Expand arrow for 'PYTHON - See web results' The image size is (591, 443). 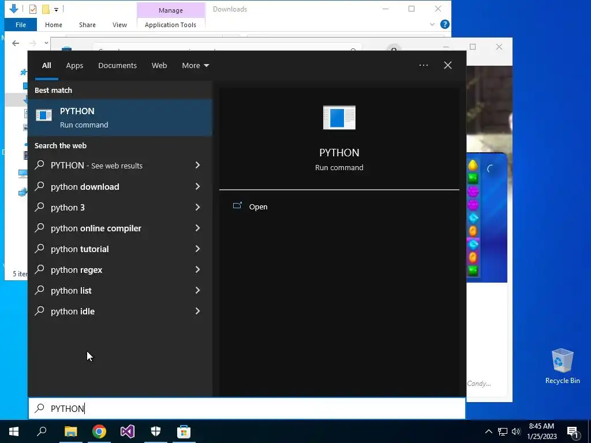[x=197, y=165]
